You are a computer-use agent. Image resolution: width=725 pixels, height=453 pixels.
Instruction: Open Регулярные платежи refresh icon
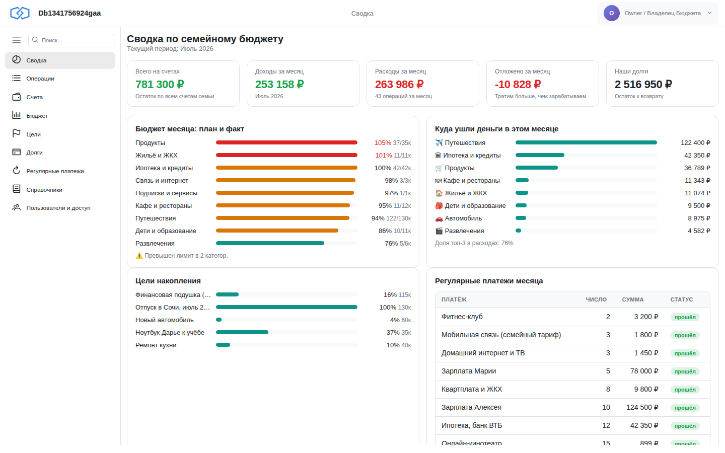click(x=17, y=171)
